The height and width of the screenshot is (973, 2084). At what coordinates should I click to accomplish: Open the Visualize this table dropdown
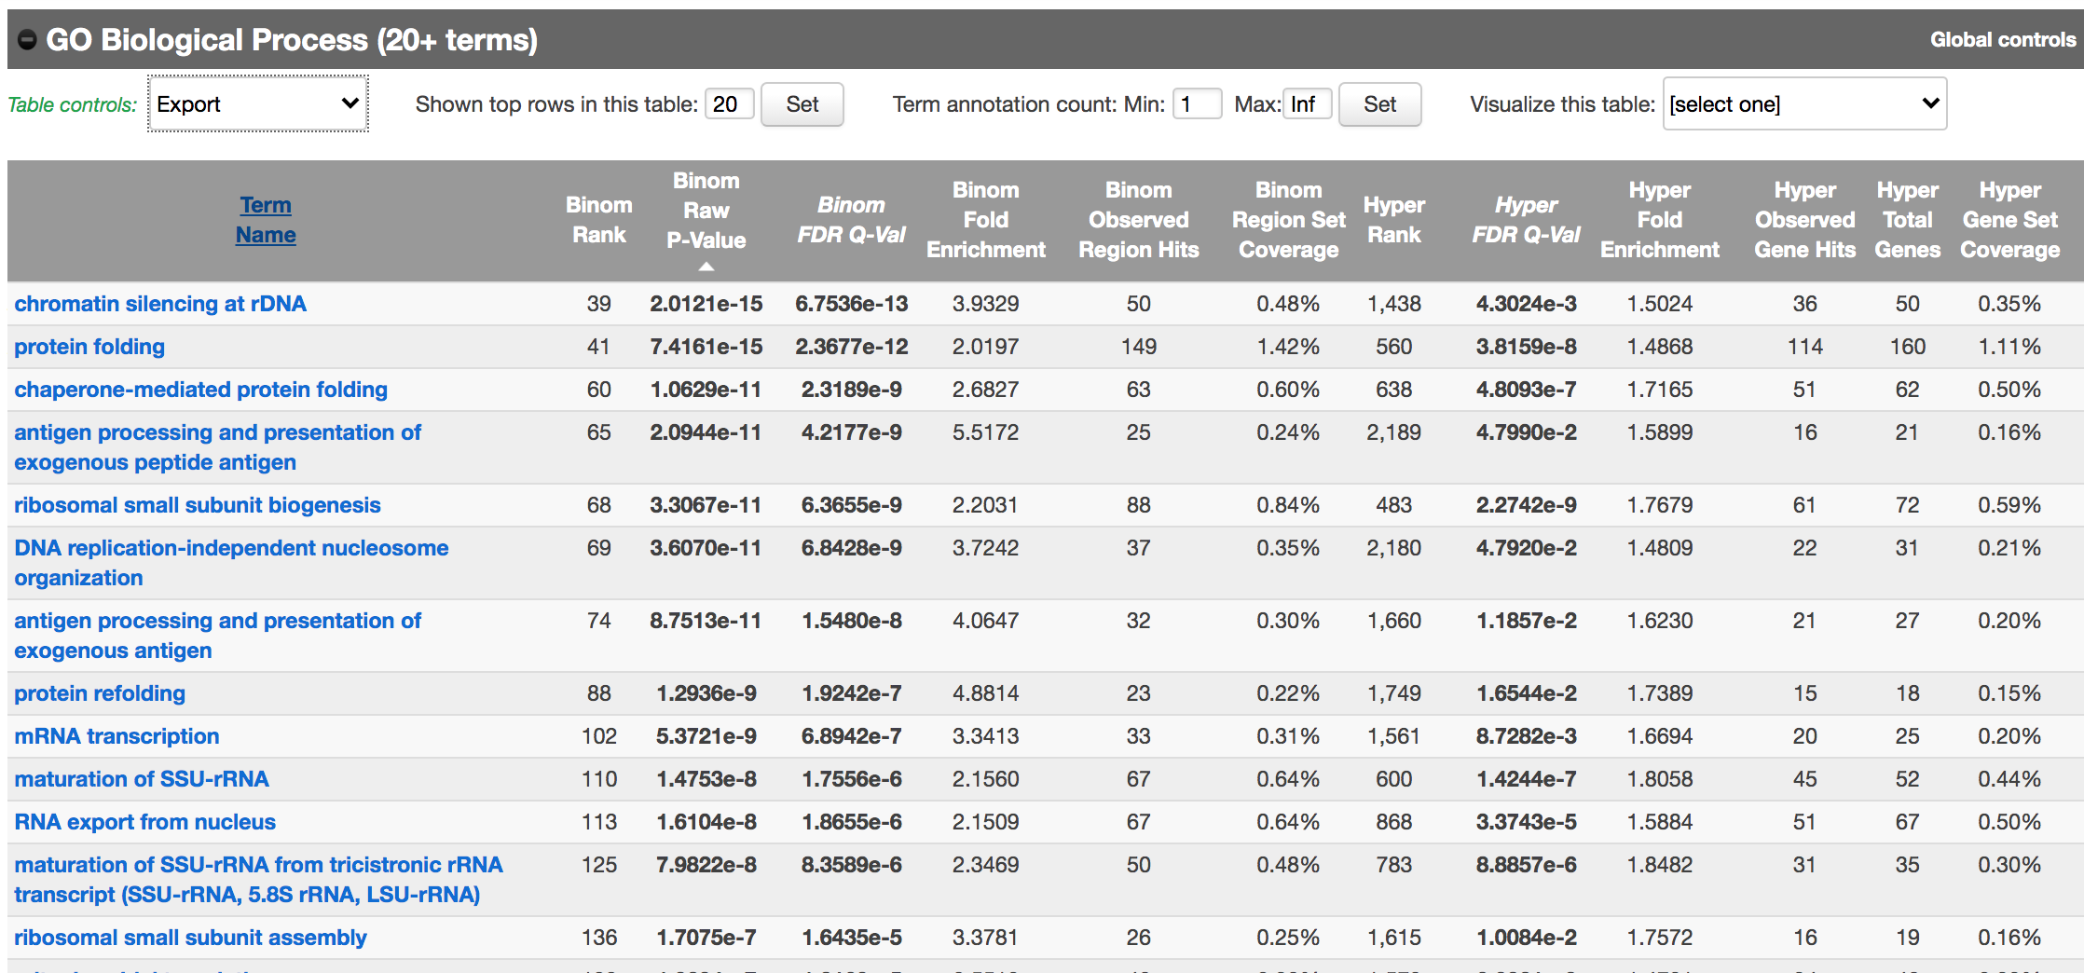(x=1803, y=104)
